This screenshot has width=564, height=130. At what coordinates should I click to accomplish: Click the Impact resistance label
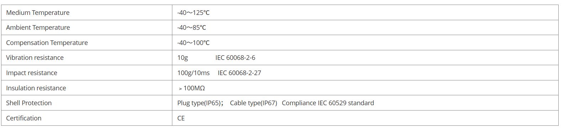[32, 73]
